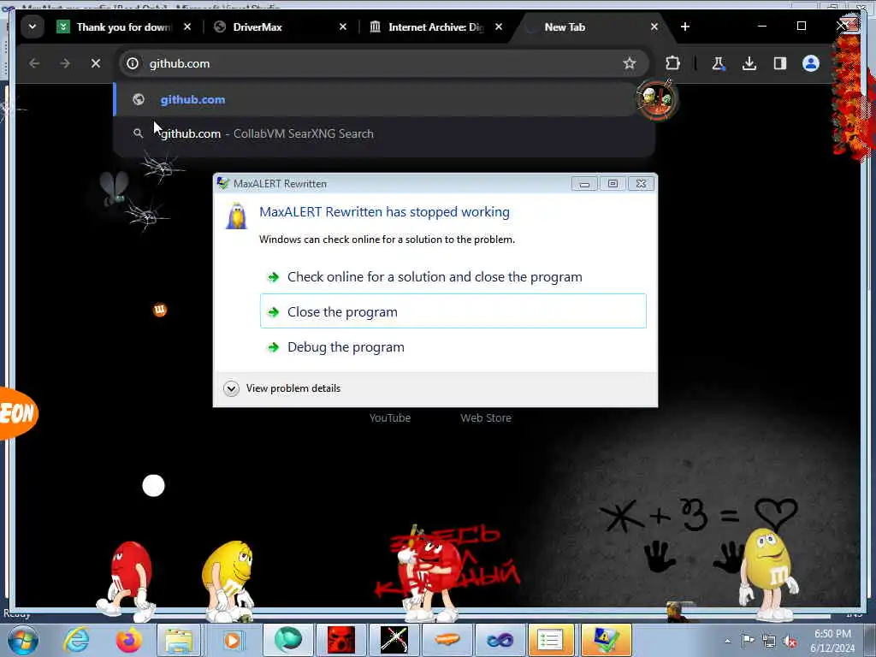Switch to the 'Thank you for down' tab
This screenshot has height=657, width=876.
pos(125,27)
